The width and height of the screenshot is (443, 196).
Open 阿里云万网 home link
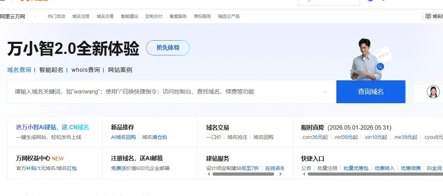[13, 16]
